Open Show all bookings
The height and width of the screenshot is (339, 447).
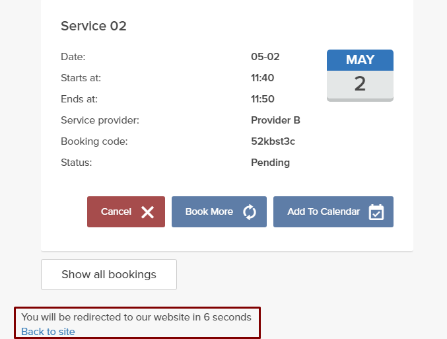pyautogui.click(x=109, y=274)
